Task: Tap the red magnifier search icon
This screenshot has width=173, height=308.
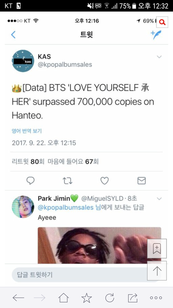Action: [162, 22]
